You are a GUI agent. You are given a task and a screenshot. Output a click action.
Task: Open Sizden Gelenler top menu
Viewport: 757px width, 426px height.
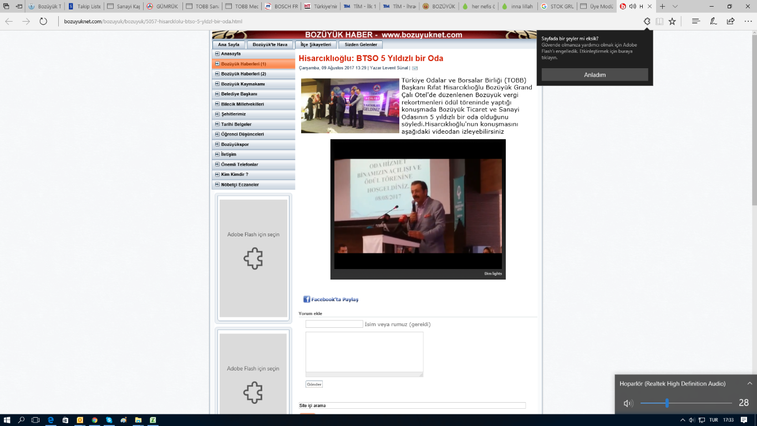360,44
